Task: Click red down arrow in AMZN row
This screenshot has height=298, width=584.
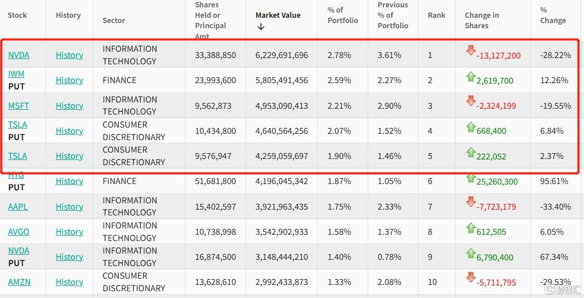Action: pos(470,278)
